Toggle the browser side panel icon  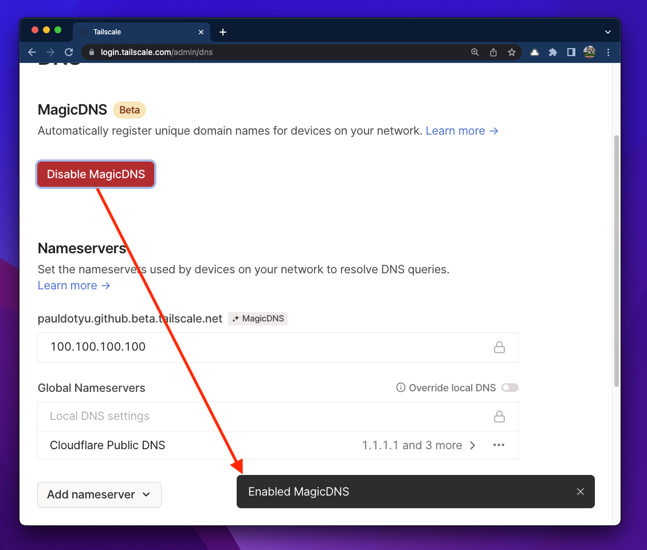point(571,52)
